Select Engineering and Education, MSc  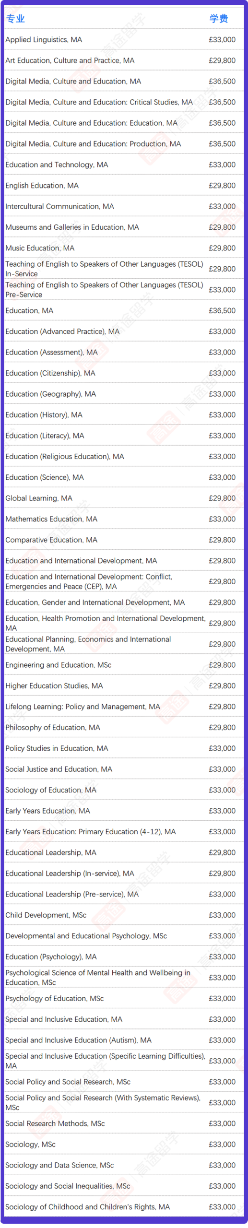[x=124, y=665]
